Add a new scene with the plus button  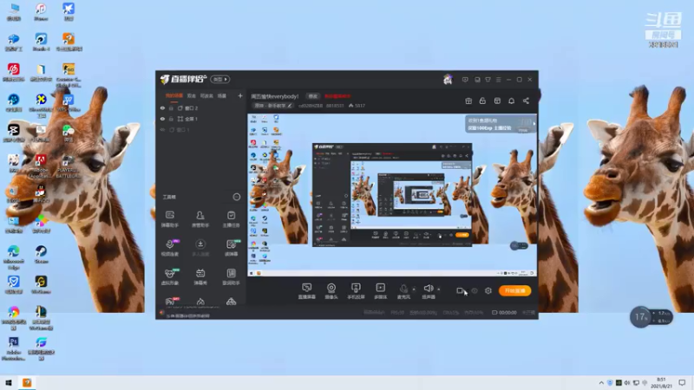click(x=240, y=96)
